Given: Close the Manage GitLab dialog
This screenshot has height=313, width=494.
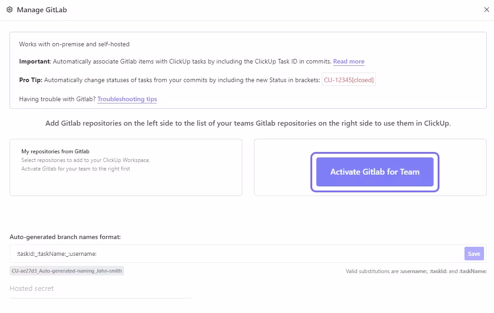Looking at the screenshot, I should (486, 10).
